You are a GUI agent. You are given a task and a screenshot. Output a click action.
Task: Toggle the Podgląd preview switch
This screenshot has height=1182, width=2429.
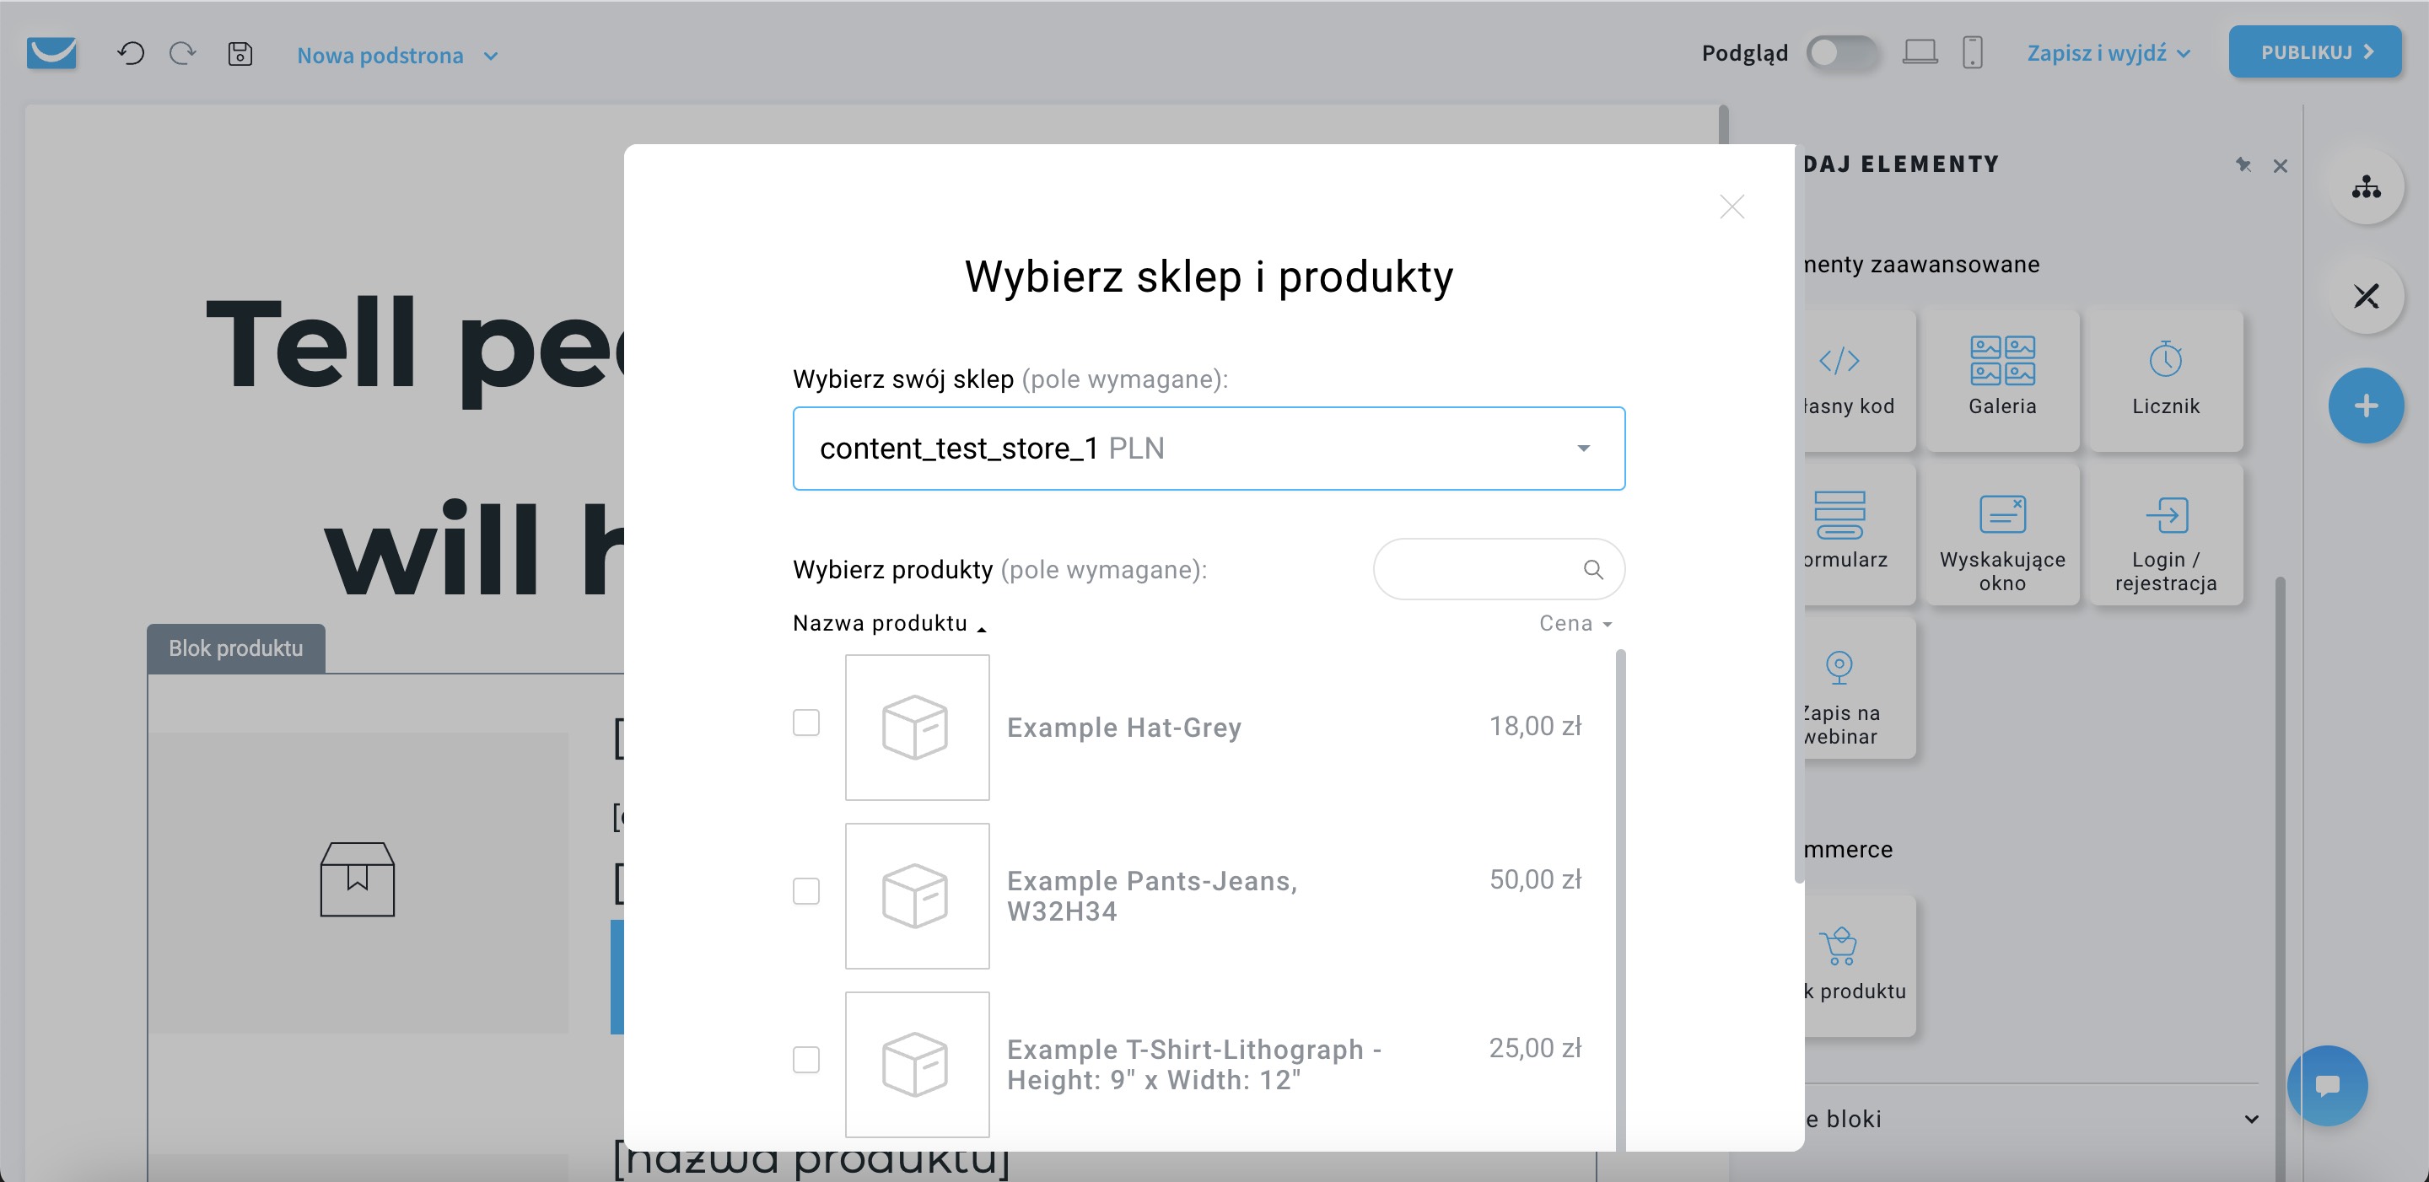1840,53
